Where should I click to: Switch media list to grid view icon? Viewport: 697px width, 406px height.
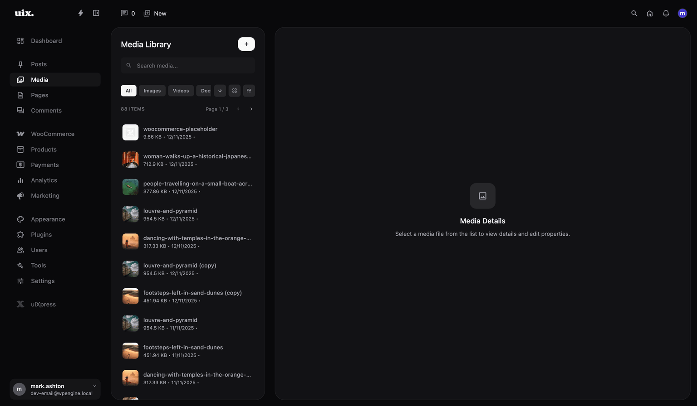[234, 91]
